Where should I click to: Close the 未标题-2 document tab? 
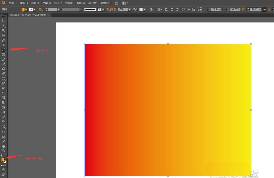49,15
